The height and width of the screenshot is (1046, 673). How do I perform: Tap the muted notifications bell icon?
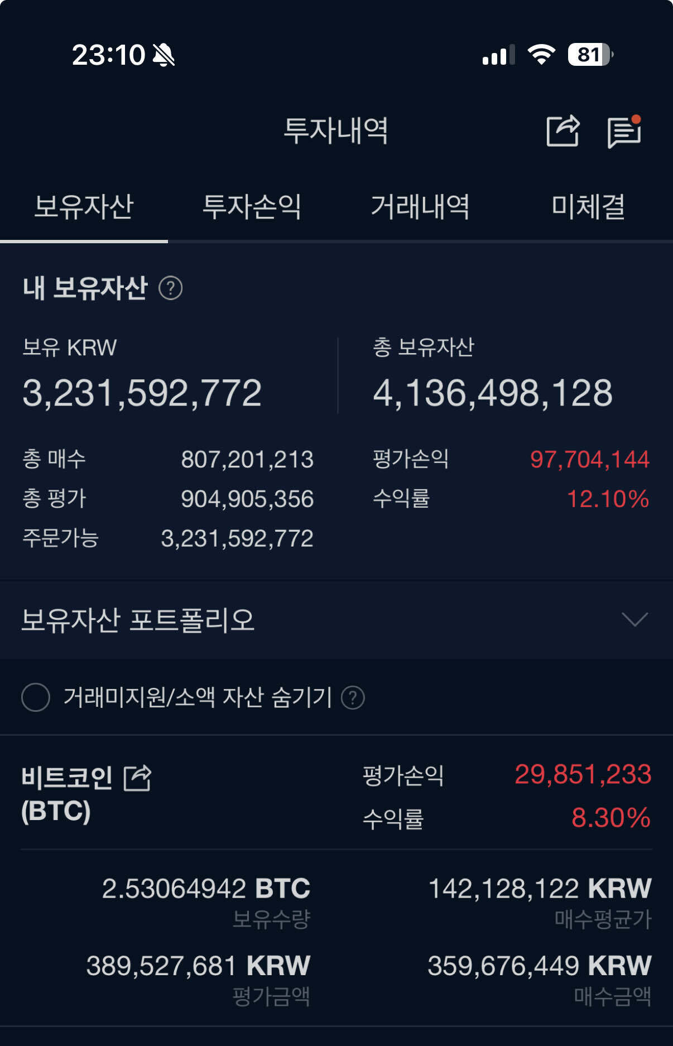click(x=162, y=54)
